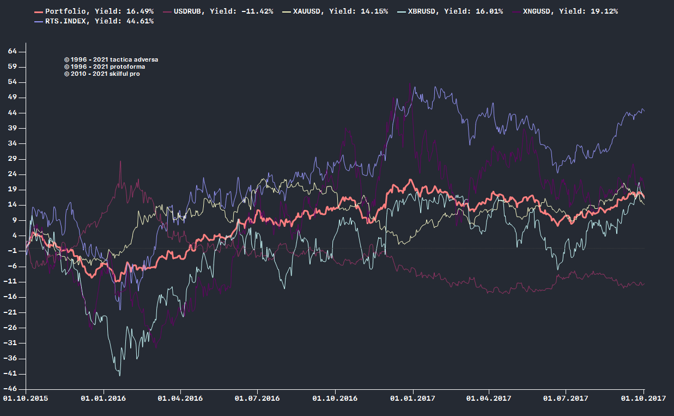The width and height of the screenshot is (674, 416).
Task: Click the 64 value on the y-axis
Action: click(13, 51)
